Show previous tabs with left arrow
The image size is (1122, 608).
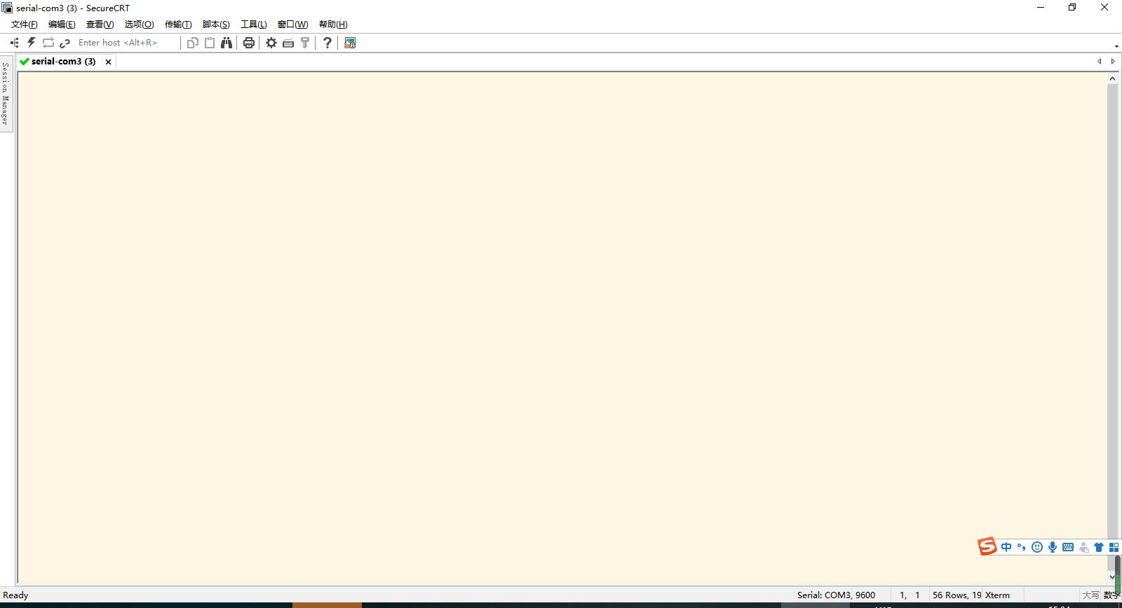(1100, 62)
